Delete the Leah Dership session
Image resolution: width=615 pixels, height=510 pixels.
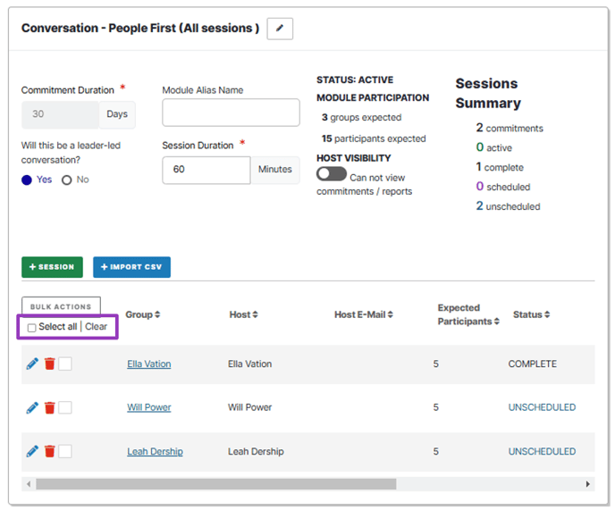point(49,451)
